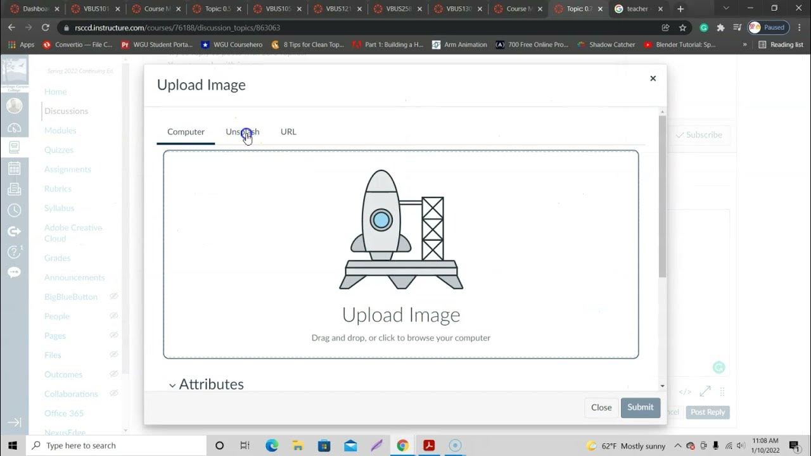Open Adobe Acrobat from taskbar
Image resolution: width=811 pixels, height=456 pixels.
429,445
